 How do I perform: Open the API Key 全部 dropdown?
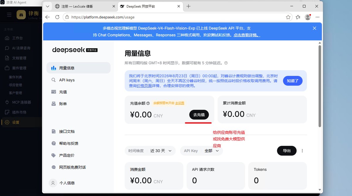click(202, 151)
